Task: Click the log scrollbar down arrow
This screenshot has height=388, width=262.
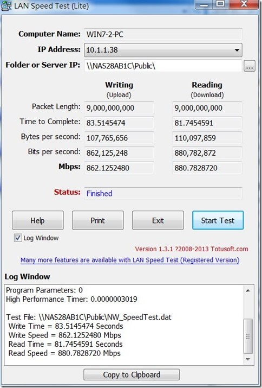Action: pyautogui.click(x=248, y=359)
